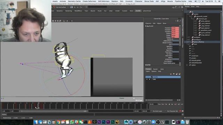The height and width of the screenshot is (125, 223).
Task: Open OBS from the dock
Action: 158,122
